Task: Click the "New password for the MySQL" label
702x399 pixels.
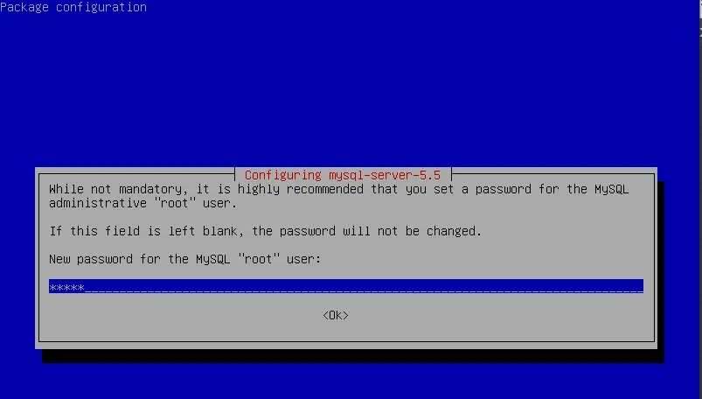Action: click(139, 259)
